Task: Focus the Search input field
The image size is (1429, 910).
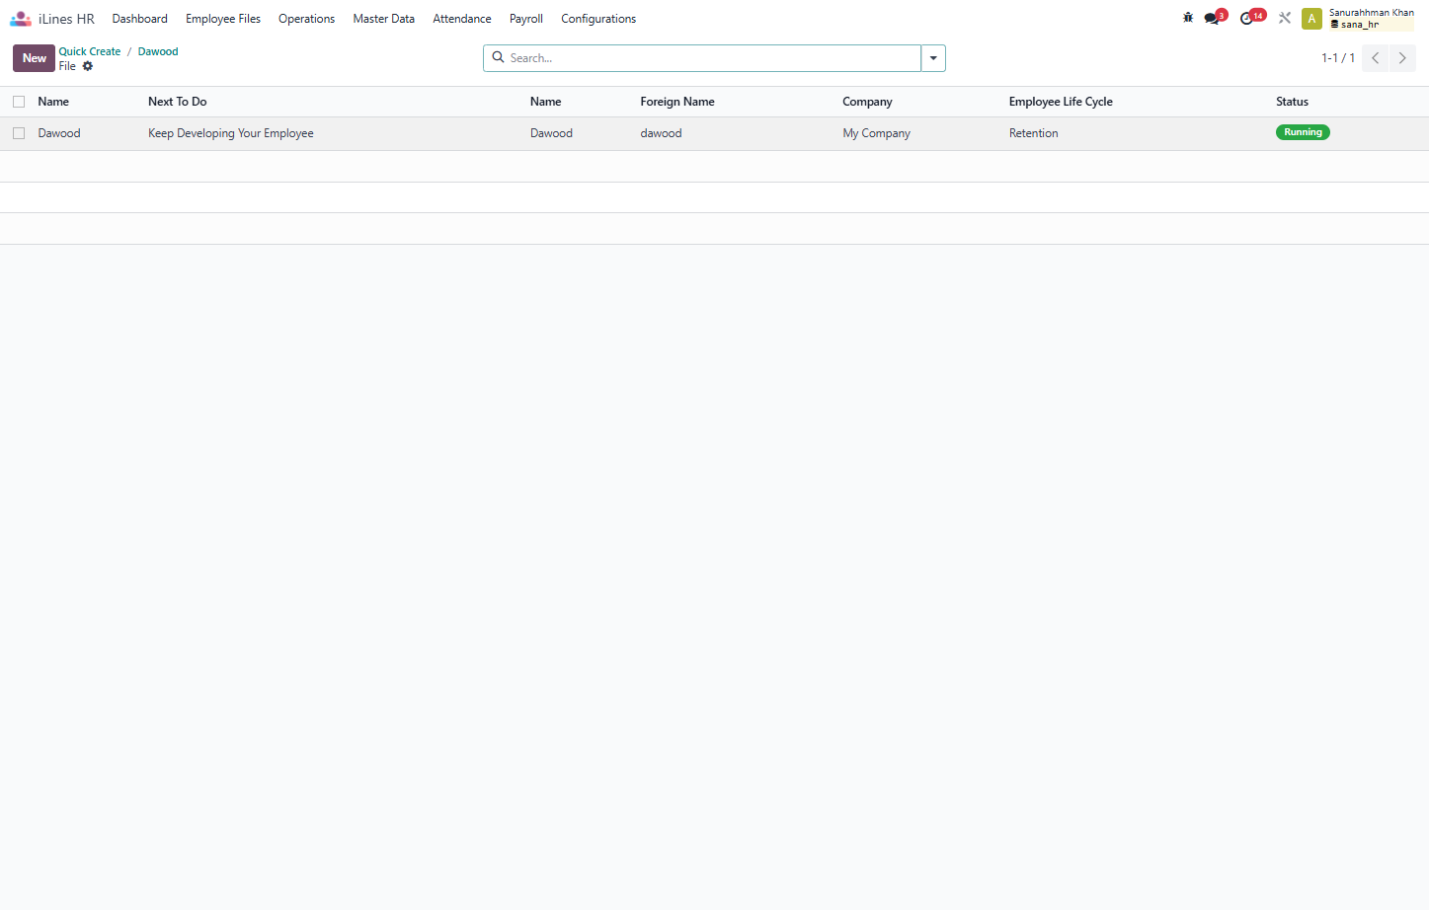Action: tap(713, 58)
